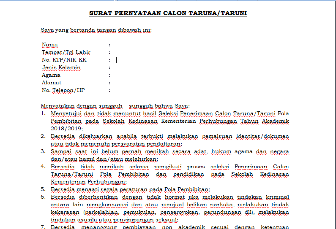The image size is (336, 229).
Task: Click the 'Nama' field label
Action: (x=50, y=45)
